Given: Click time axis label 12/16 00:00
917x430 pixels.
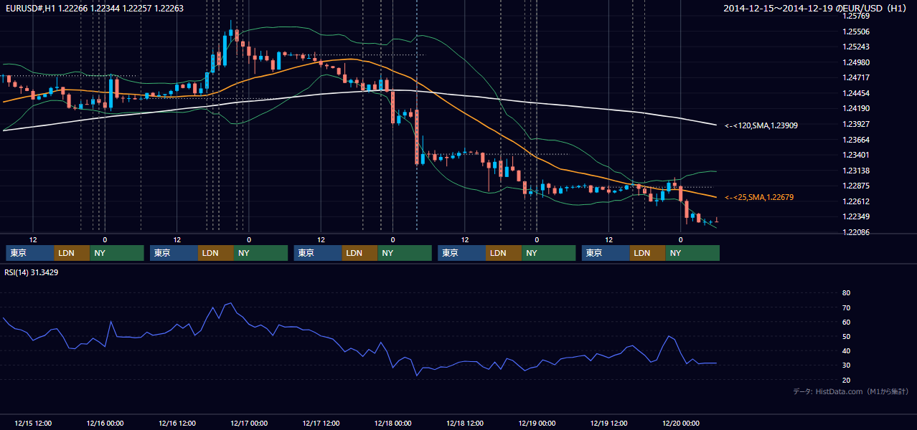Looking at the screenshot, I should (105, 423).
